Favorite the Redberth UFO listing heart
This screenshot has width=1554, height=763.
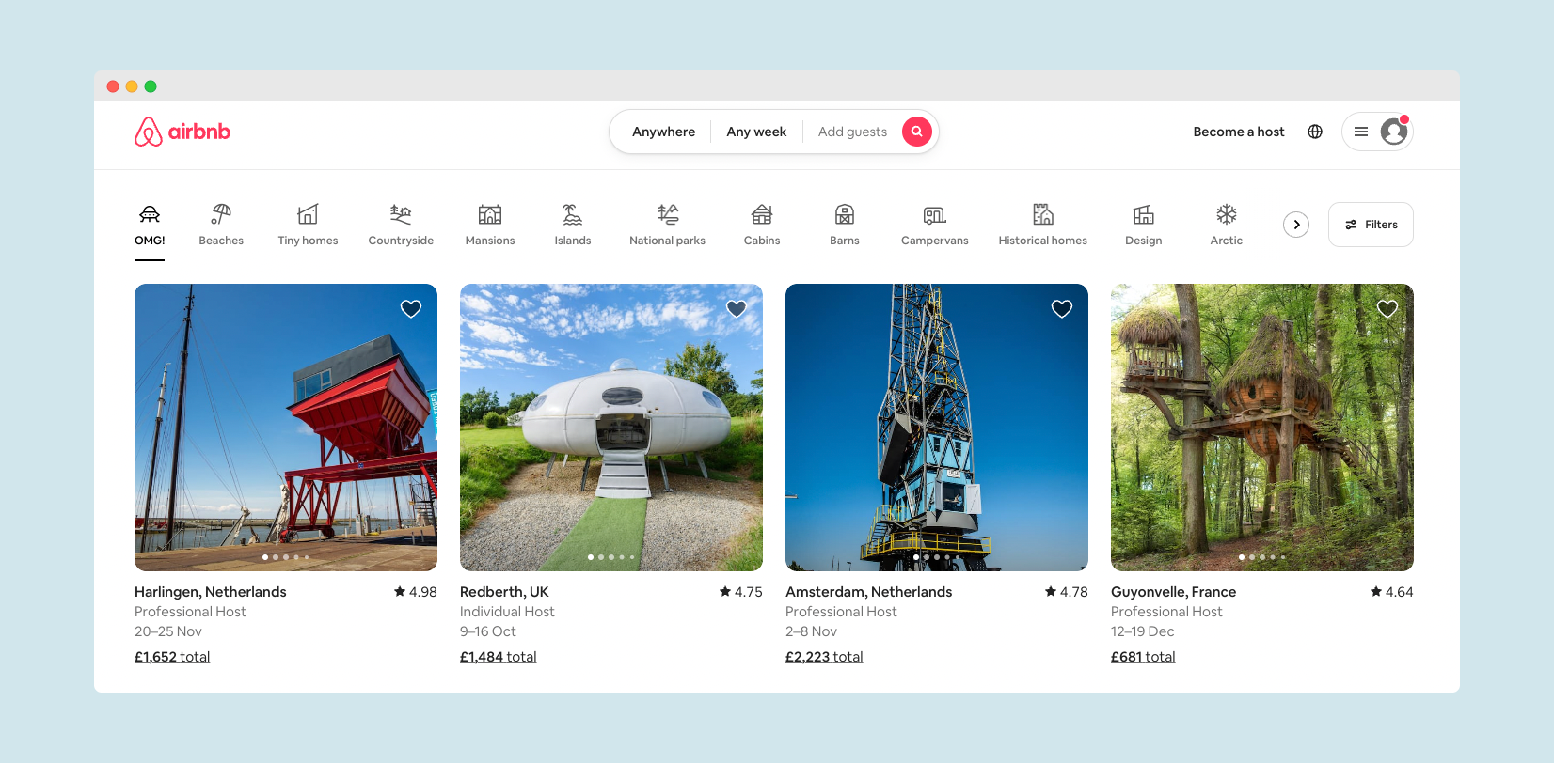[737, 308]
